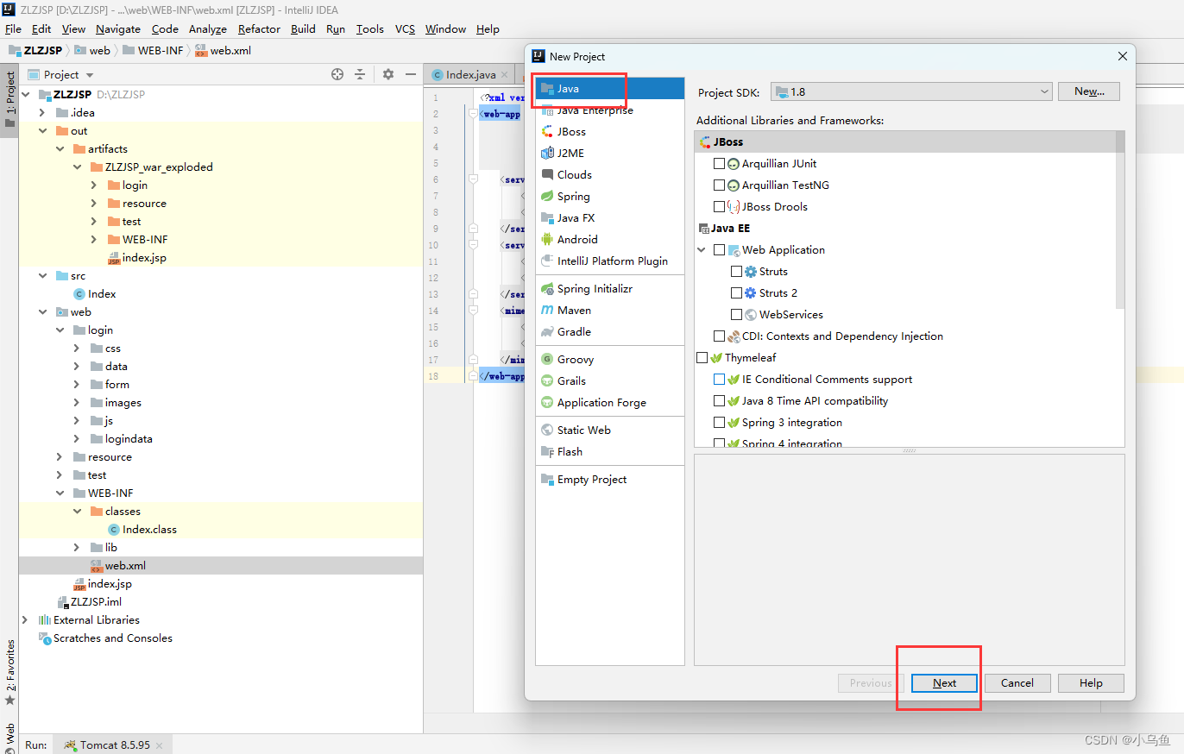Choose Grails project type

point(609,381)
